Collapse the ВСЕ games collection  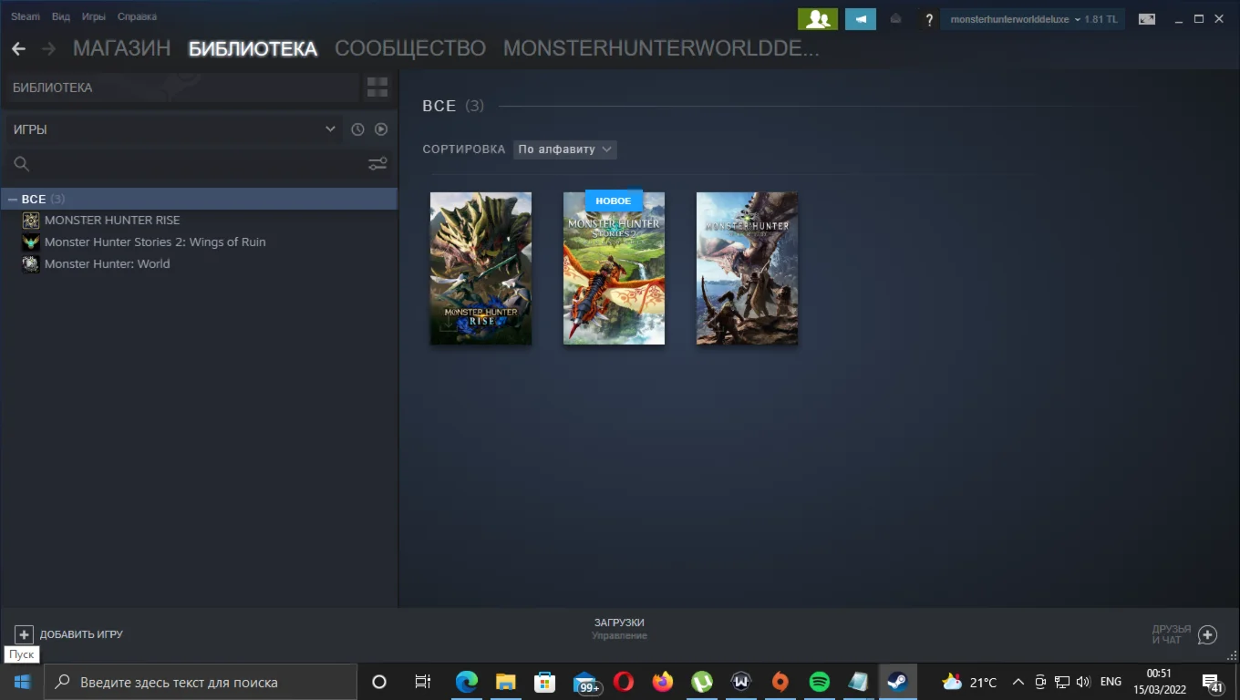click(13, 199)
